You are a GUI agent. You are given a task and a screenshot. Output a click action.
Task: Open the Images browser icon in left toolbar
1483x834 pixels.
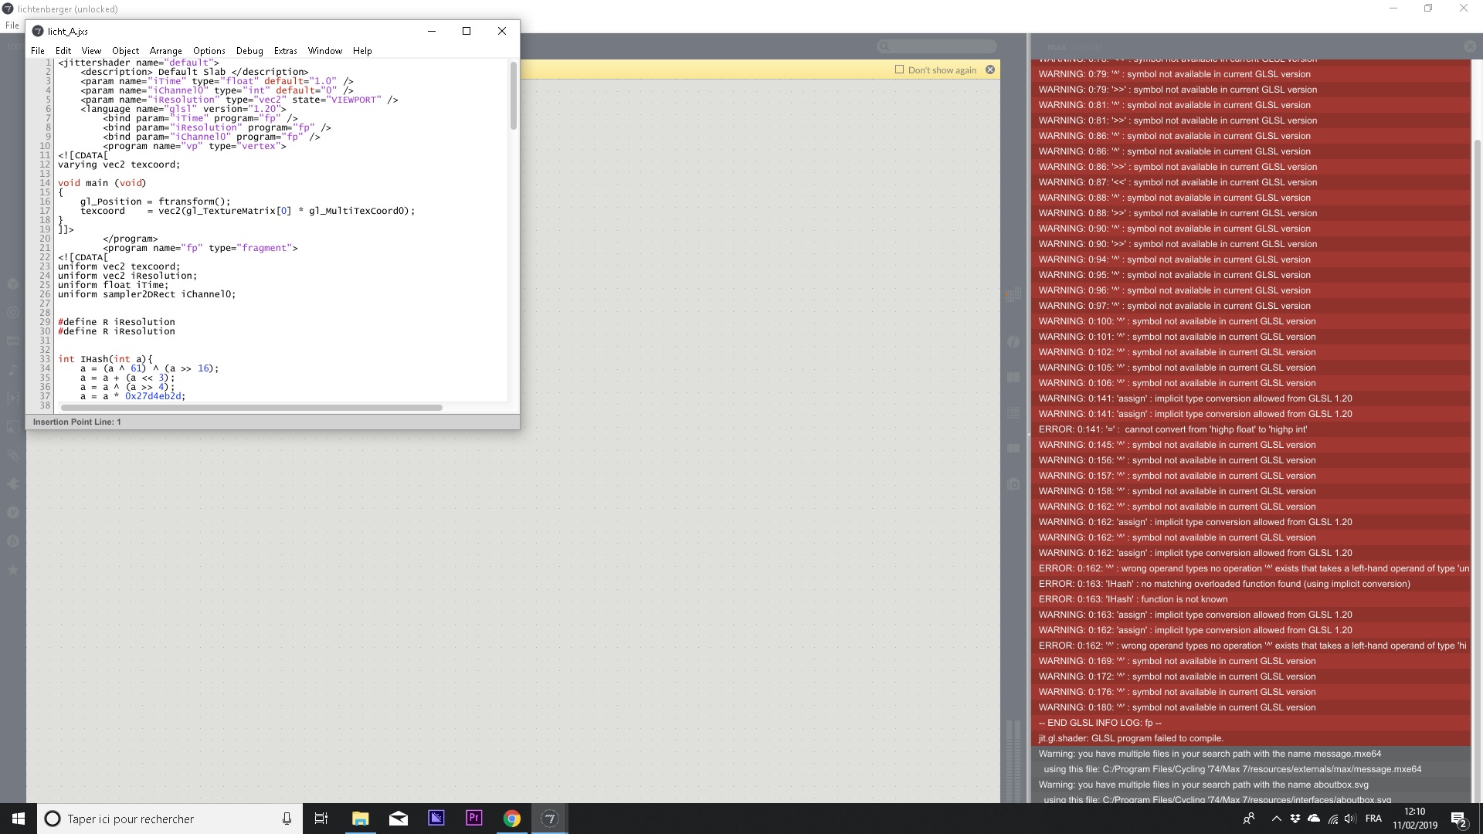point(13,426)
